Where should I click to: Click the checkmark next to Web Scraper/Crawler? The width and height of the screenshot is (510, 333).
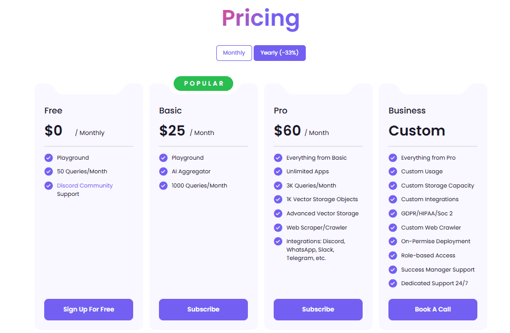pos(278,227)
